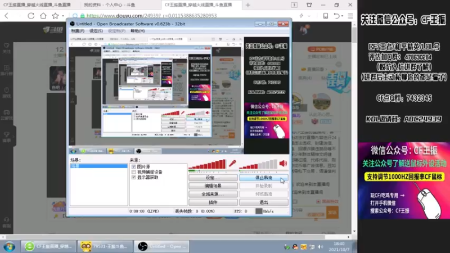Open the reading mode page icon
This screenshot has width=450, height=253.
pyautogui.click(x=326, y=16)
